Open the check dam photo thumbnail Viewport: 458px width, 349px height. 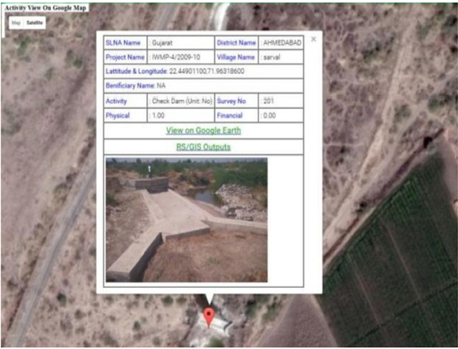(x=187, y=220)
